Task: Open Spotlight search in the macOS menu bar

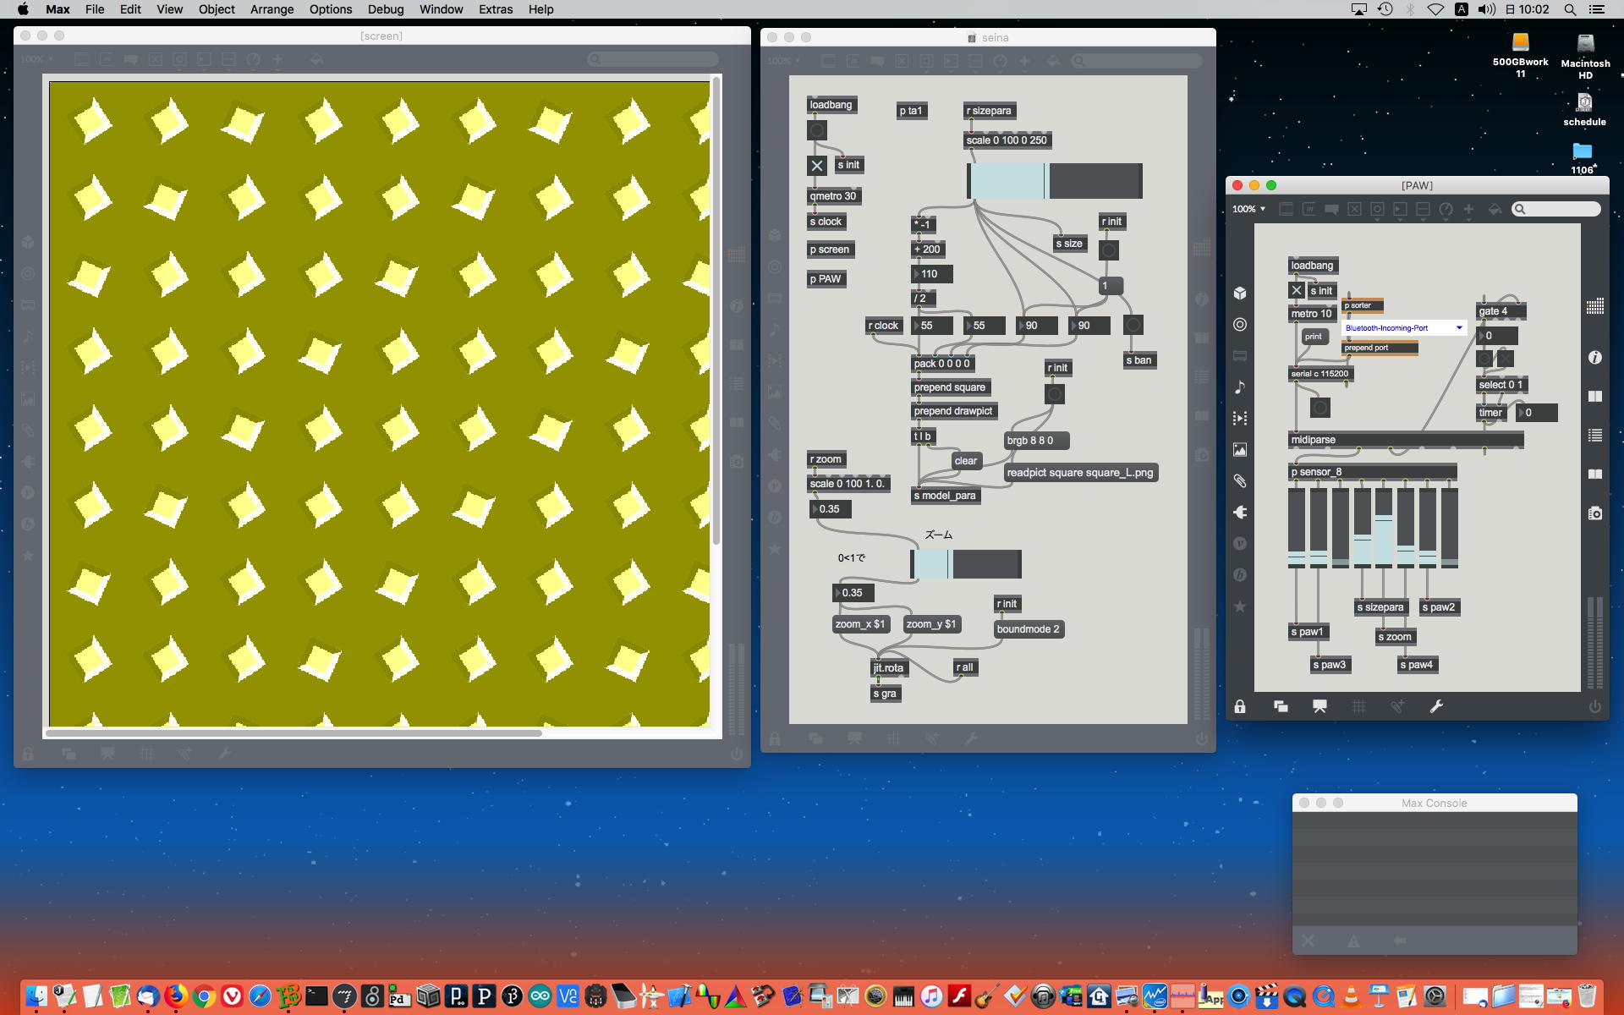Action: point(1569,9)
